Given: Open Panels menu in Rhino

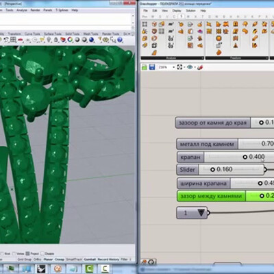Looking at the screenshot, I should (48, 10).
